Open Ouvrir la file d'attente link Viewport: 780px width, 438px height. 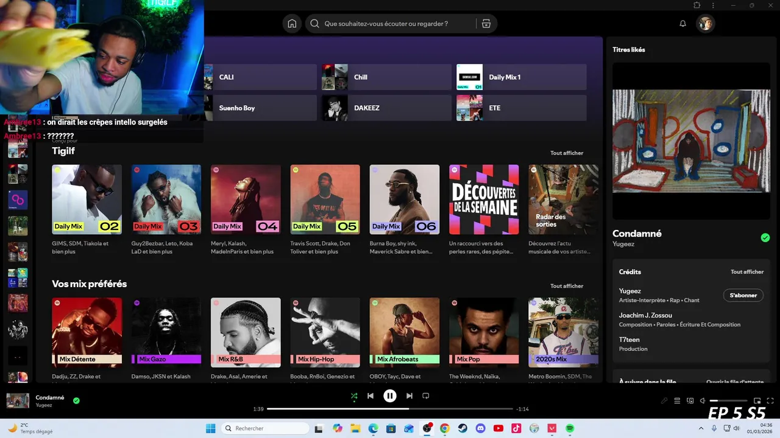pos(735,382)
